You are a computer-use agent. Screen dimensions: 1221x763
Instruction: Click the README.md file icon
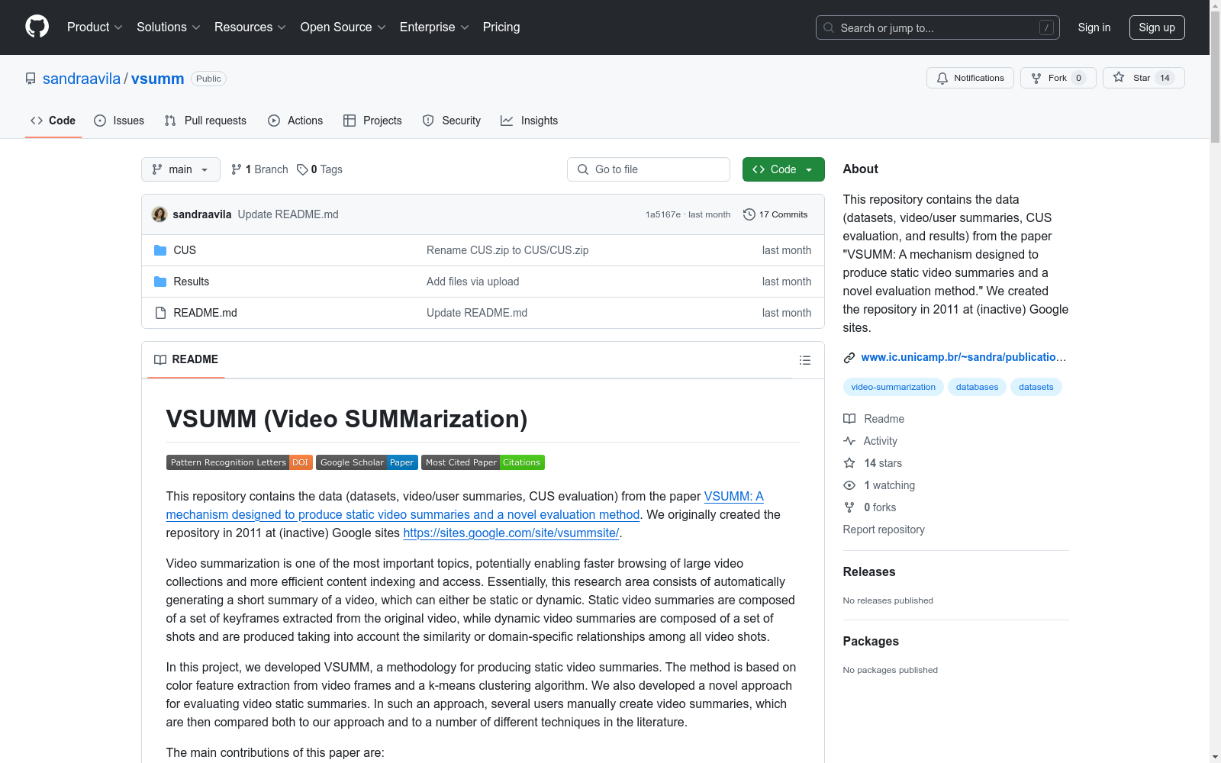(160, 313)
